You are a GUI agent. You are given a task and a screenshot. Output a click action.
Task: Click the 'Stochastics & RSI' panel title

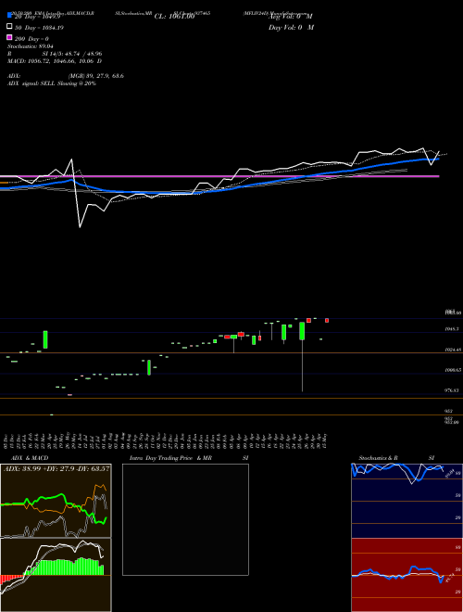point(396,458)
